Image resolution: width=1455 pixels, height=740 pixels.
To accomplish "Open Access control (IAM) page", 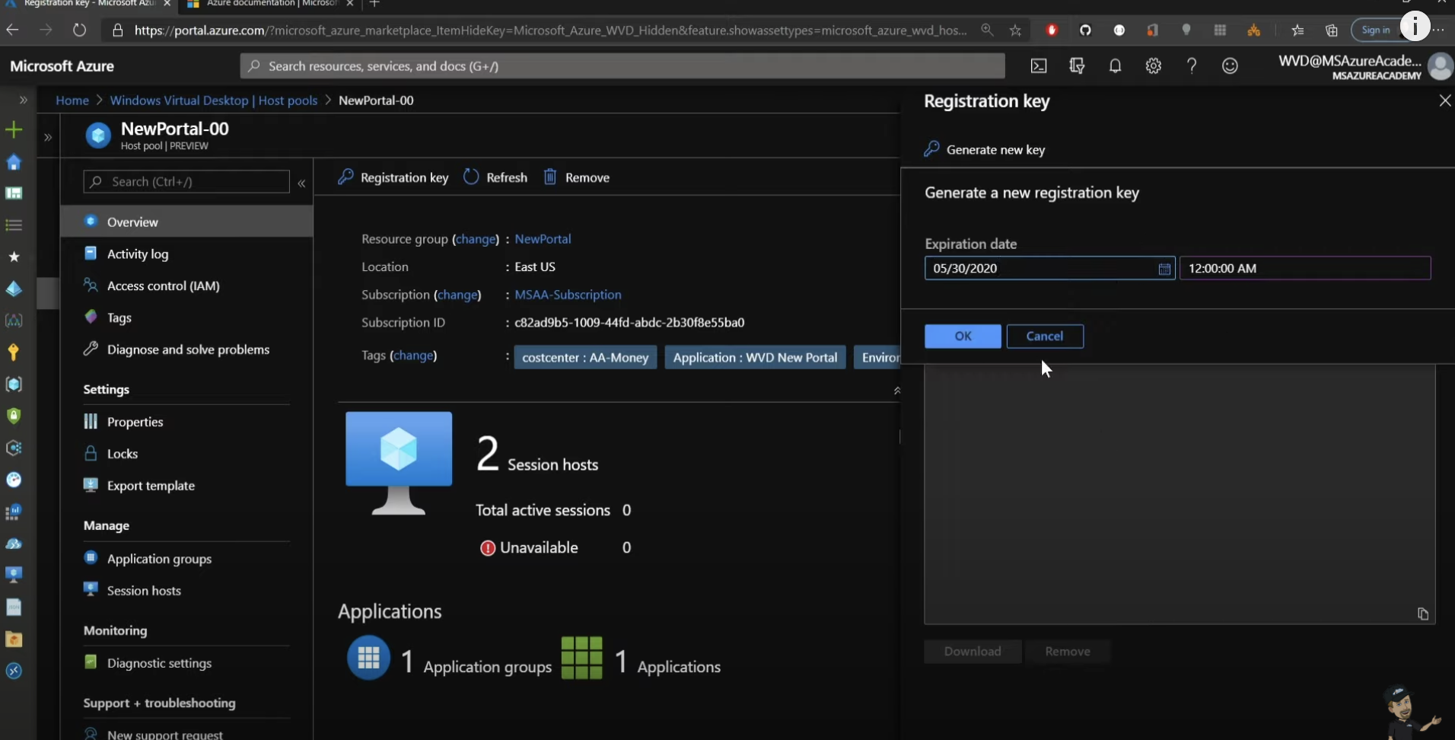I will [x=163, y=286].
